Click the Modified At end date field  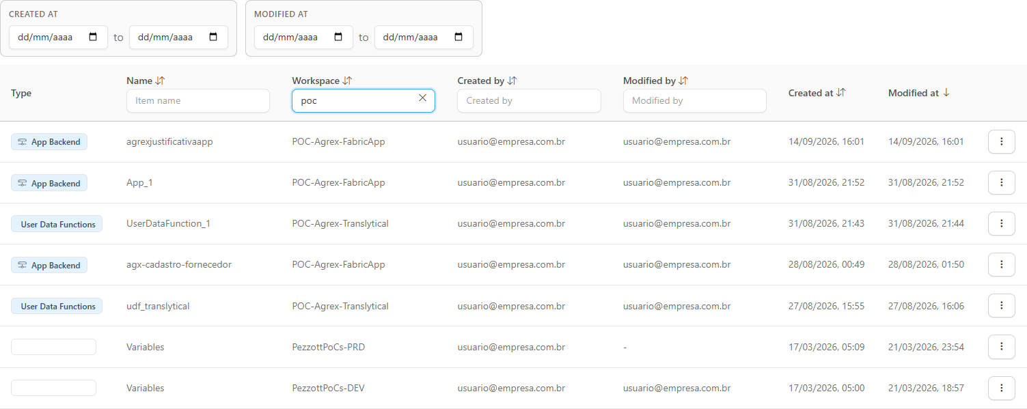[x=424, y=38]
